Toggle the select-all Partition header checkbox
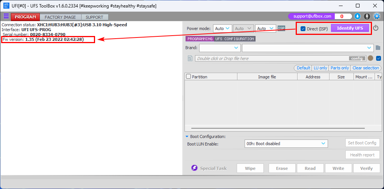 [188, 76]
